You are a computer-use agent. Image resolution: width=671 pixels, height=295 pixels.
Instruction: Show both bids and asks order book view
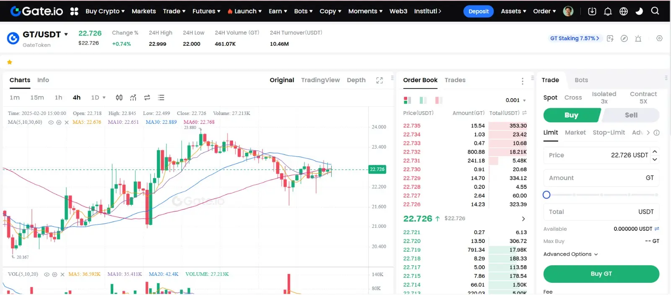pos(407,100)
